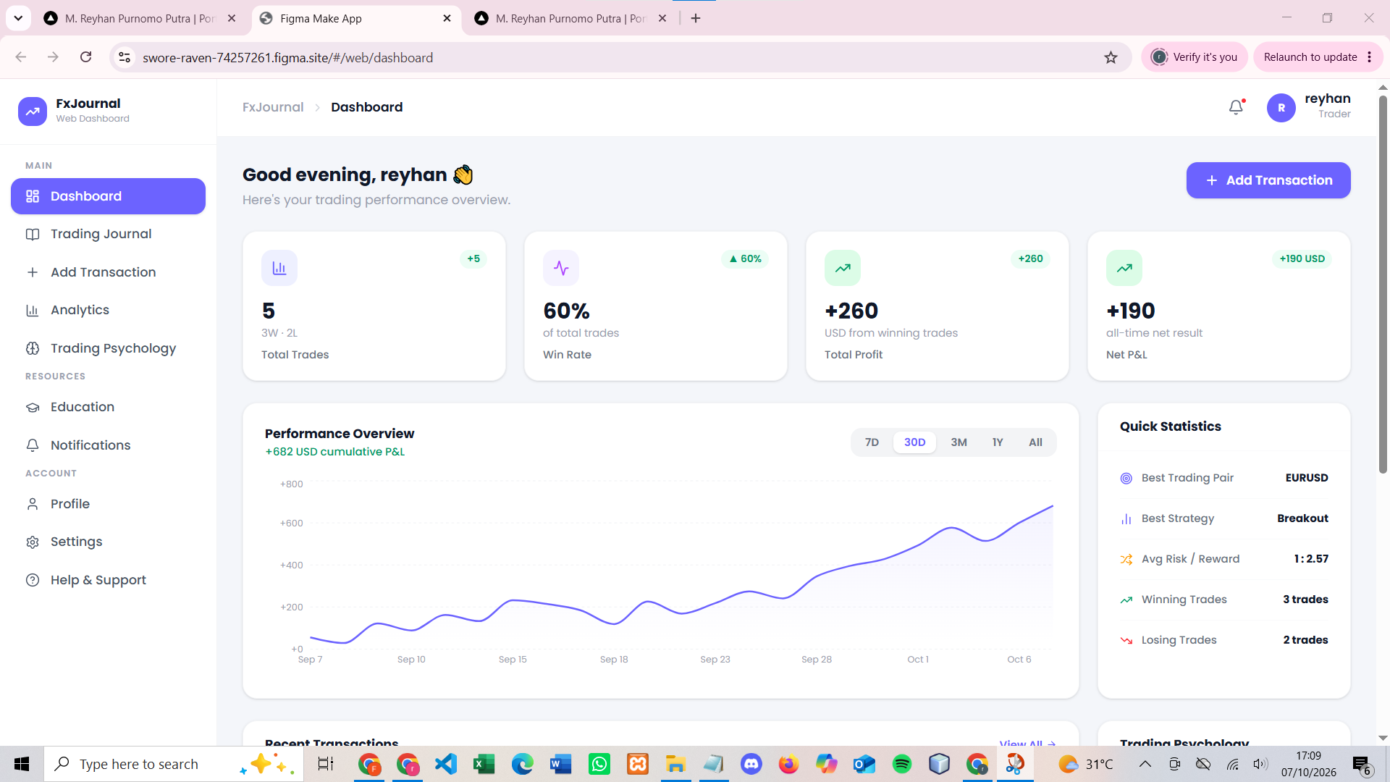
Task: Open Trading Journal in the sidebar
Action: [x=108, y=234]
